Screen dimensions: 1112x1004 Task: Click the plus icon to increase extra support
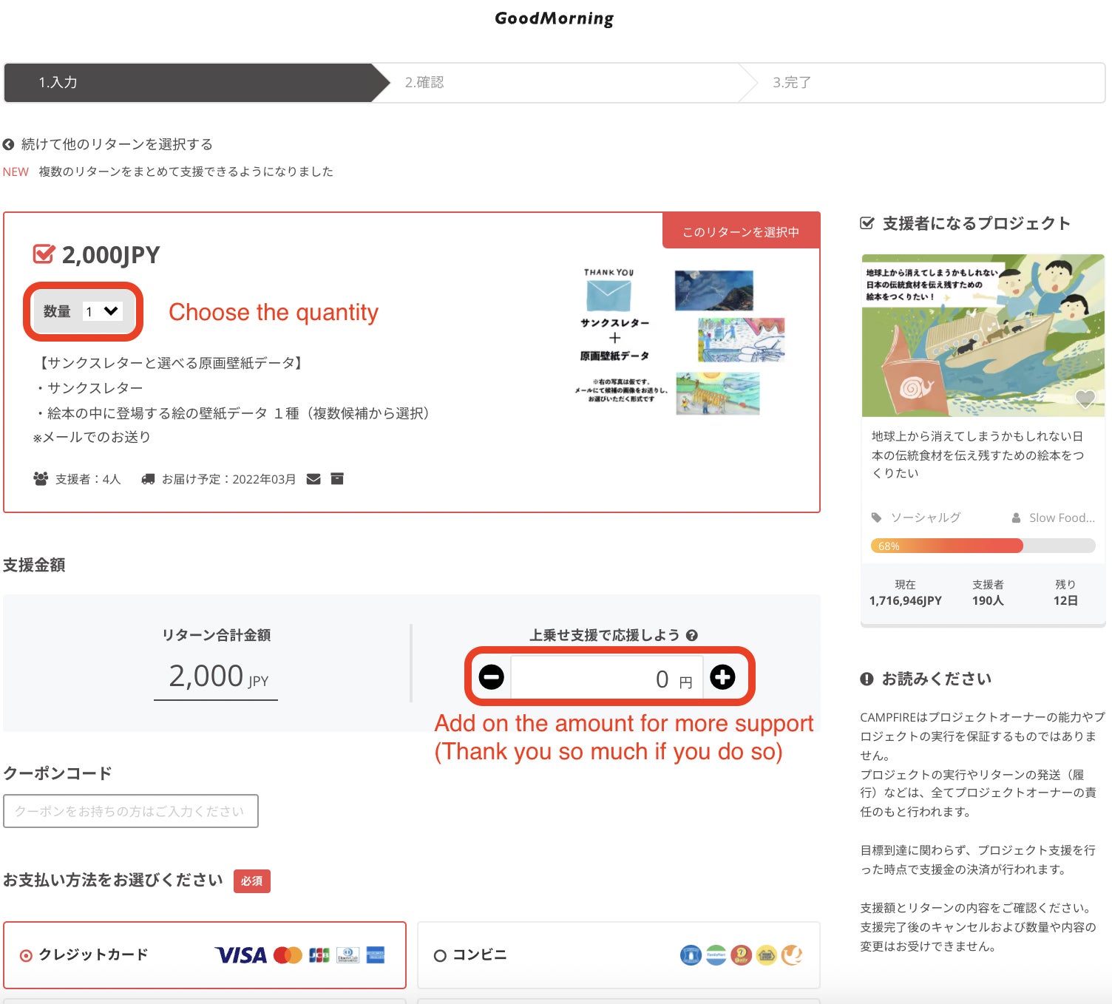722,676
